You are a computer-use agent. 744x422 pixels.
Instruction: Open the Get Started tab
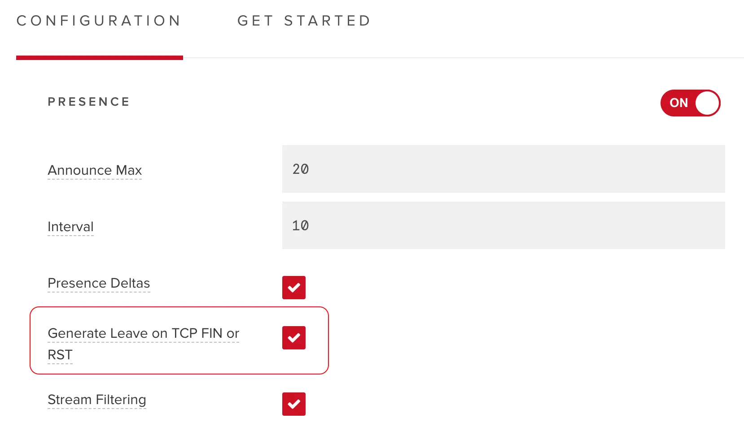pos(304,21)
